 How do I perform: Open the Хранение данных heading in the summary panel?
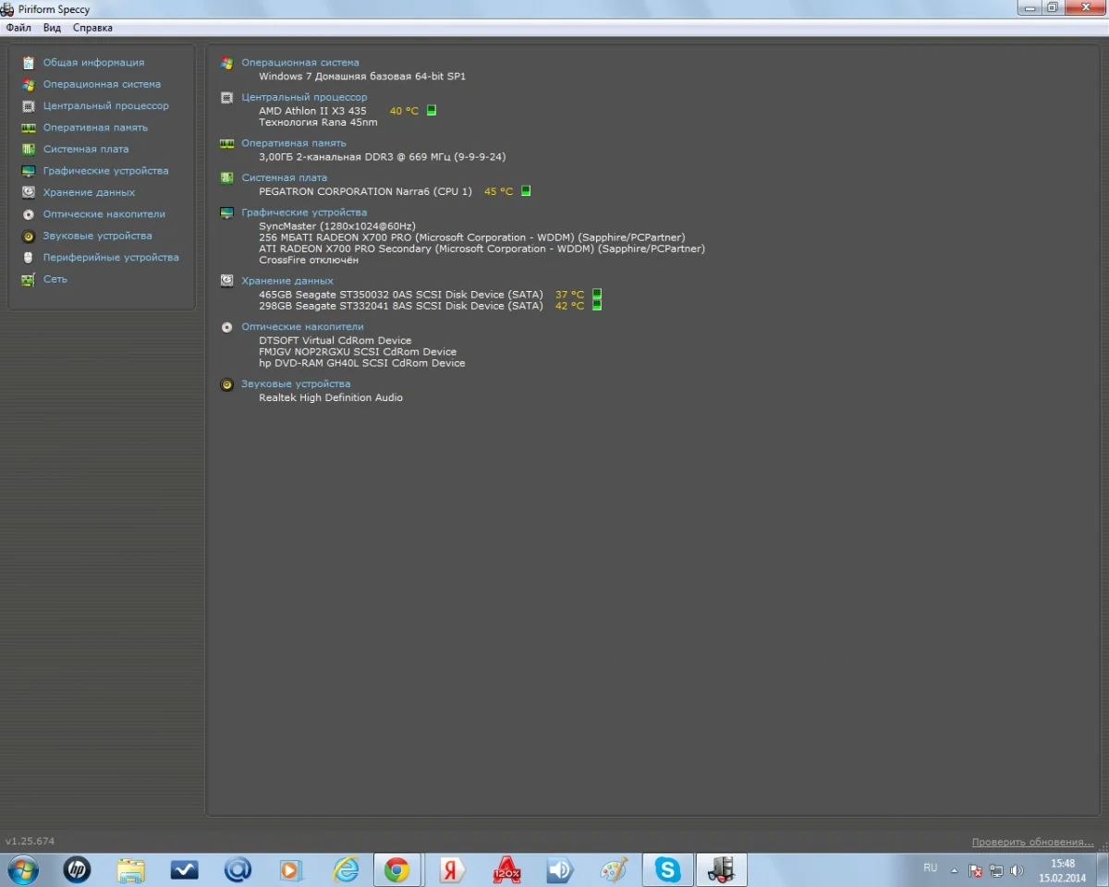point(287,281)
